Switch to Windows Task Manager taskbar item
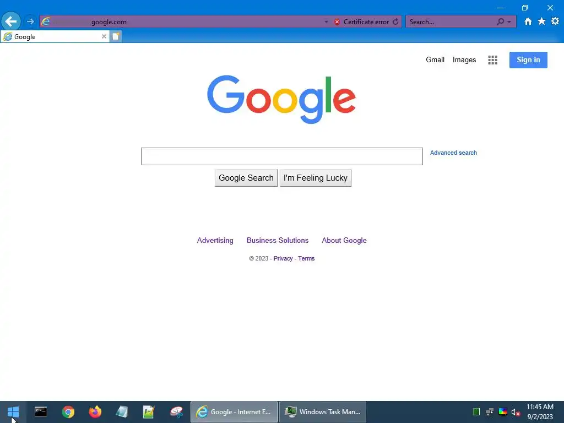Viewport: 564px width, 423px height. 323,412
